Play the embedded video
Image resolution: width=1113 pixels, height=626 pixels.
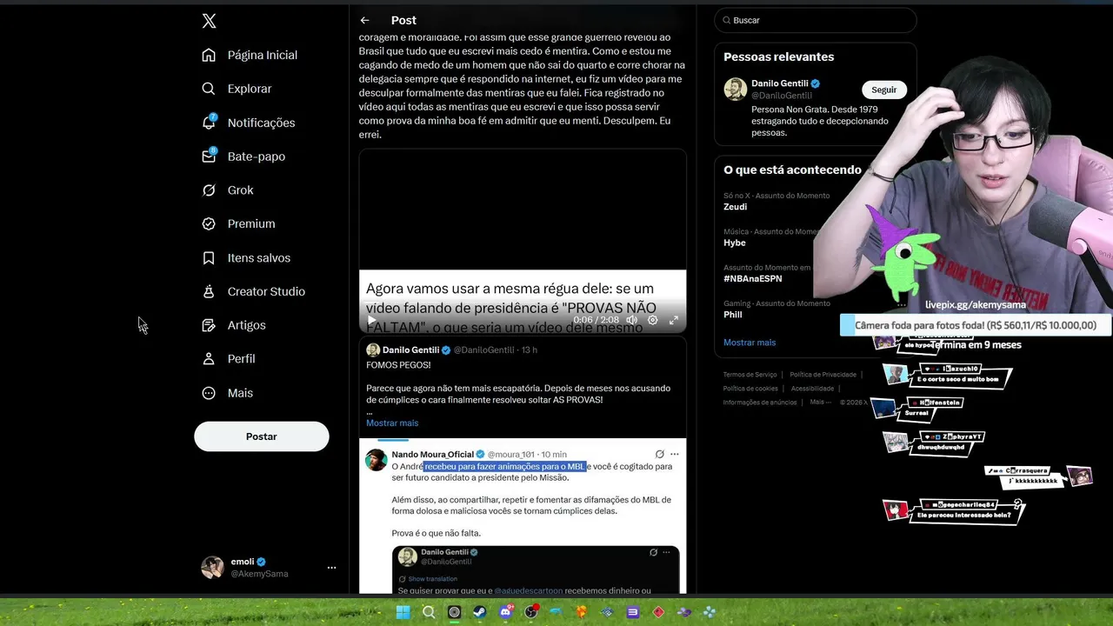tap(371, 320)
